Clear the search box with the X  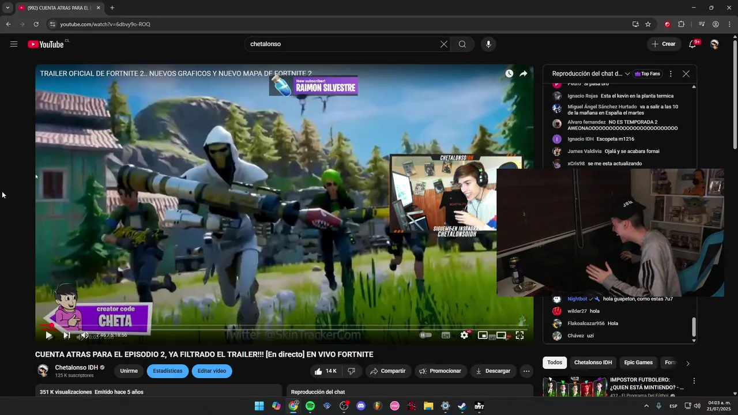444,44
